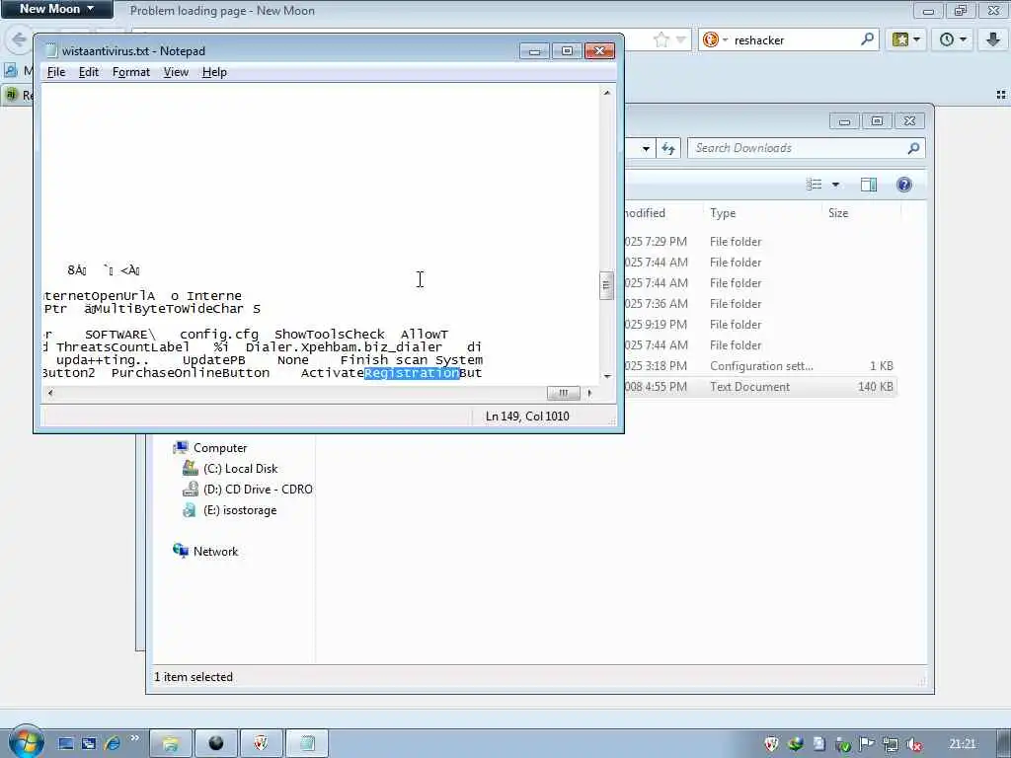Screen dimensions: 1011x758
Task: Open the (D:) CD Drive entry
Action: [x=258, y=490]
